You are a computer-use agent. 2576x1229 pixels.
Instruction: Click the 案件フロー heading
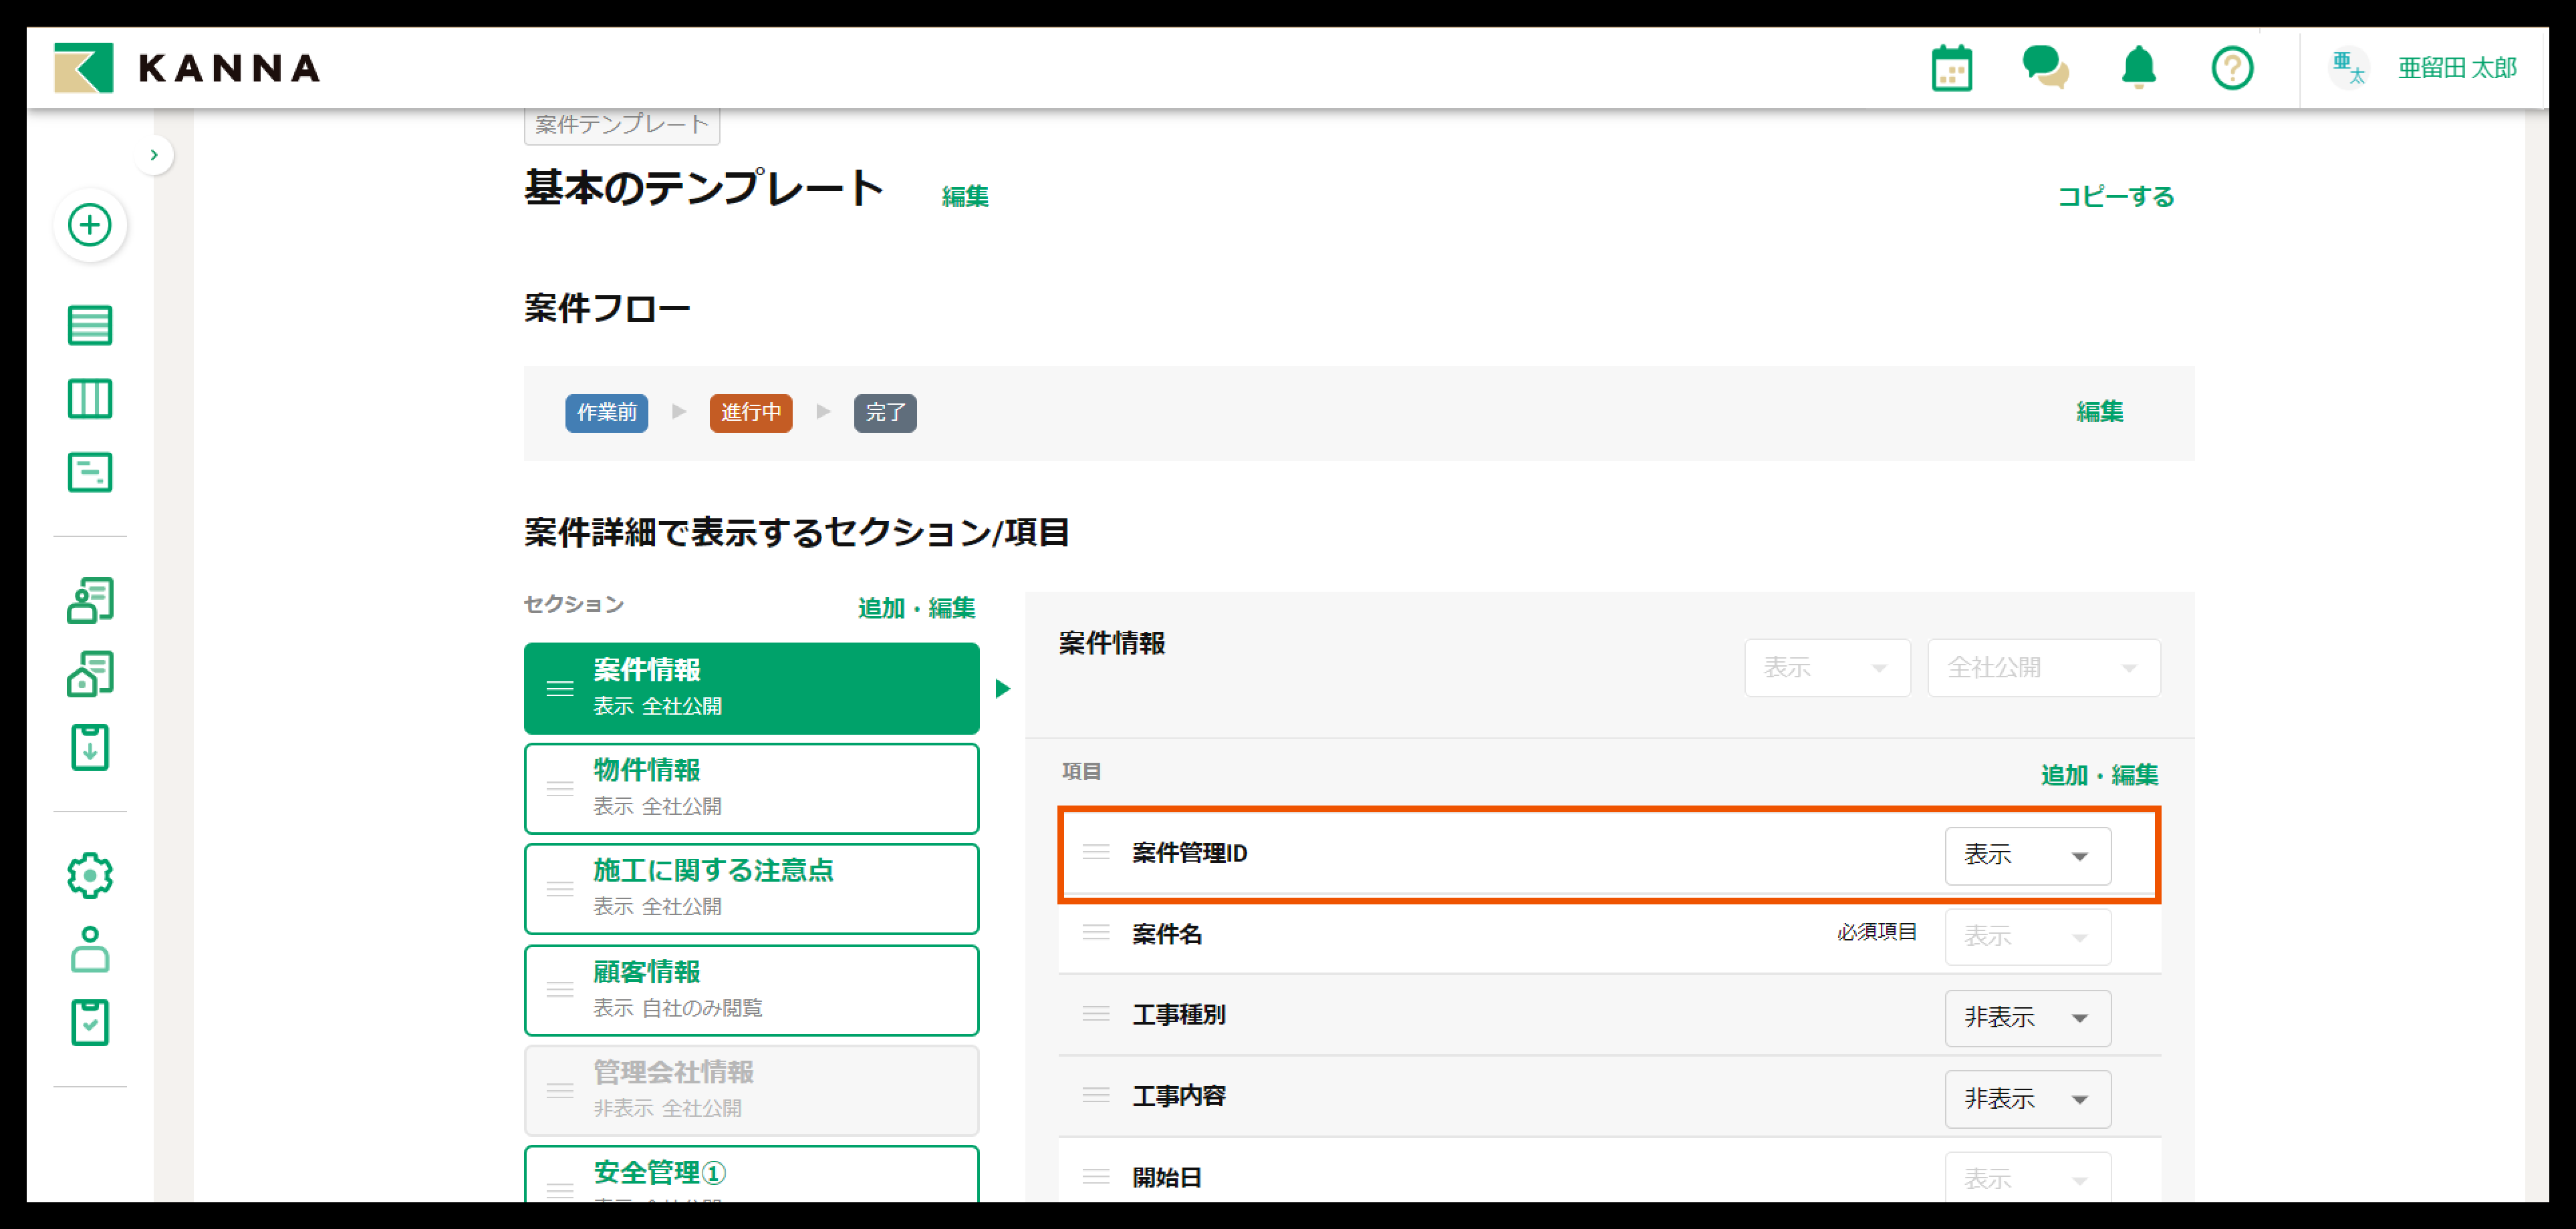point(607,308)
